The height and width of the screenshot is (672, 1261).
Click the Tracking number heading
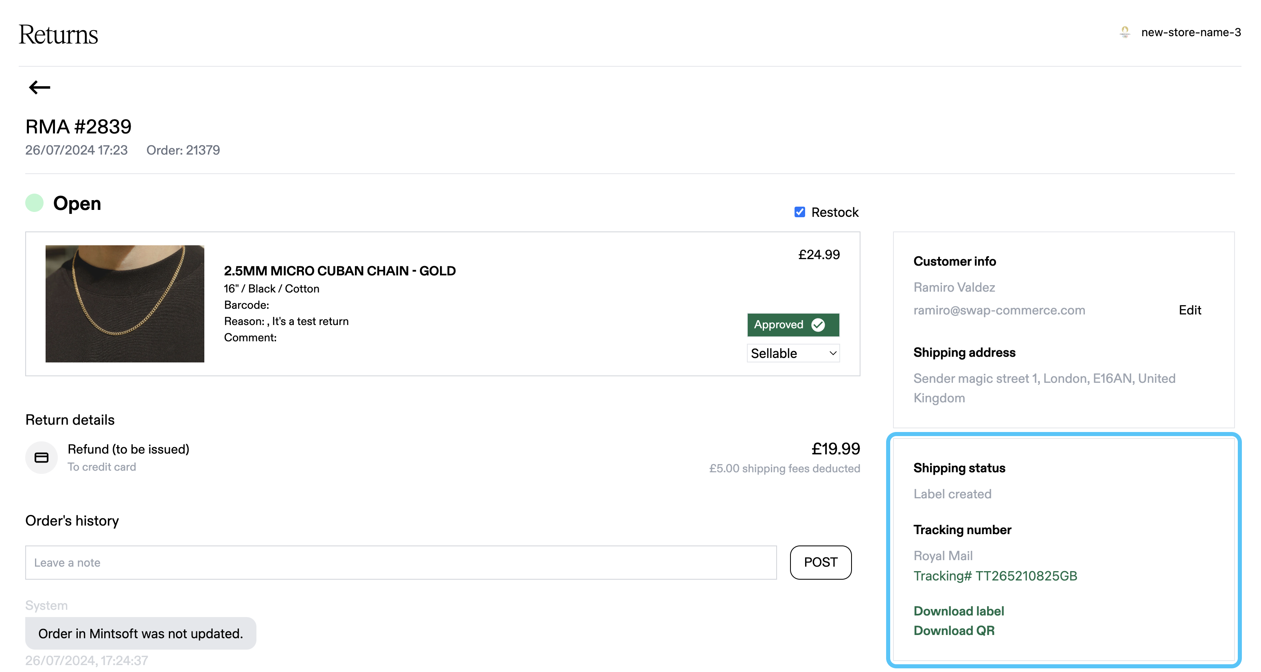click(962, 530)
